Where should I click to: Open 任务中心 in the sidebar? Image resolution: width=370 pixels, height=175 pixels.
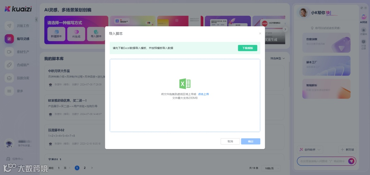(15, 159)
